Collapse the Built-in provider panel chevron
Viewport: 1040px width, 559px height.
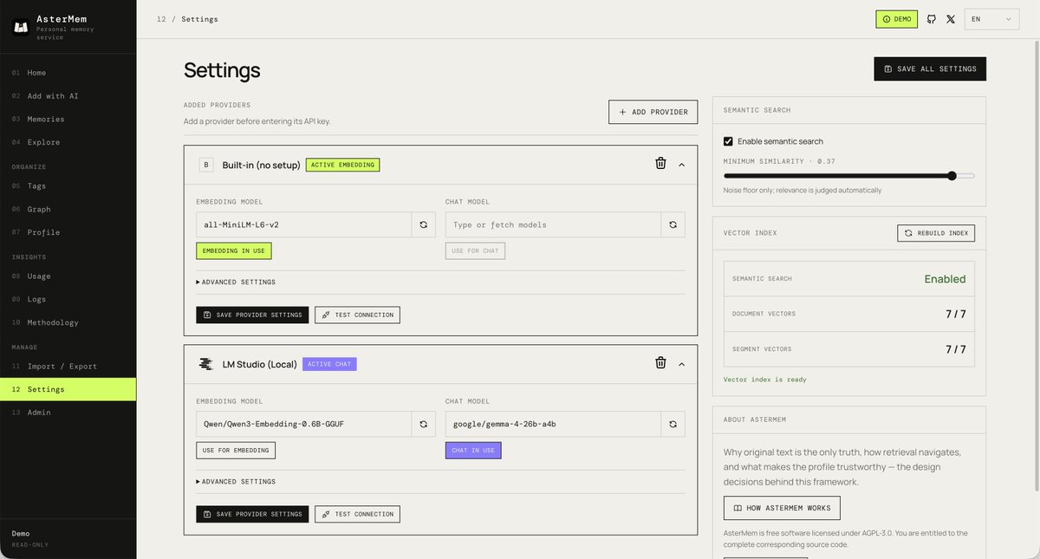click(681, 164)
